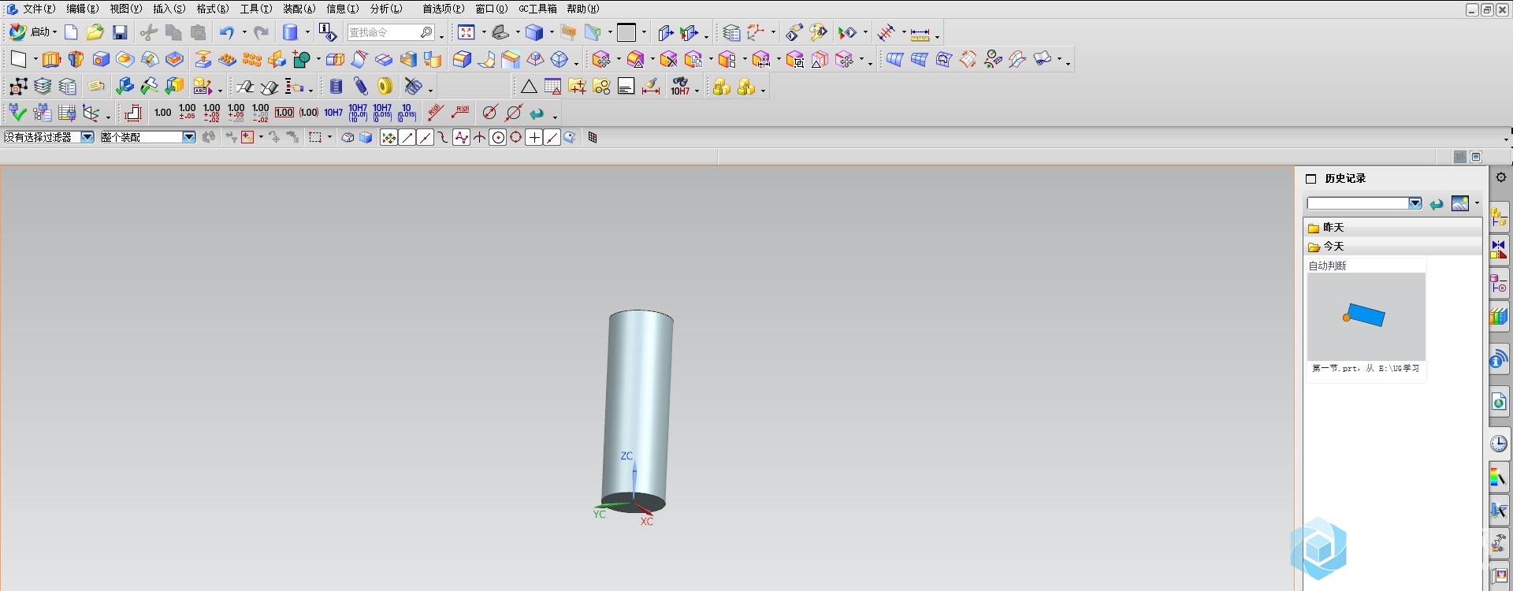Open the 帮助(H) menu
This screenshot has height=591, width=1513.
(x=582, y=9)
